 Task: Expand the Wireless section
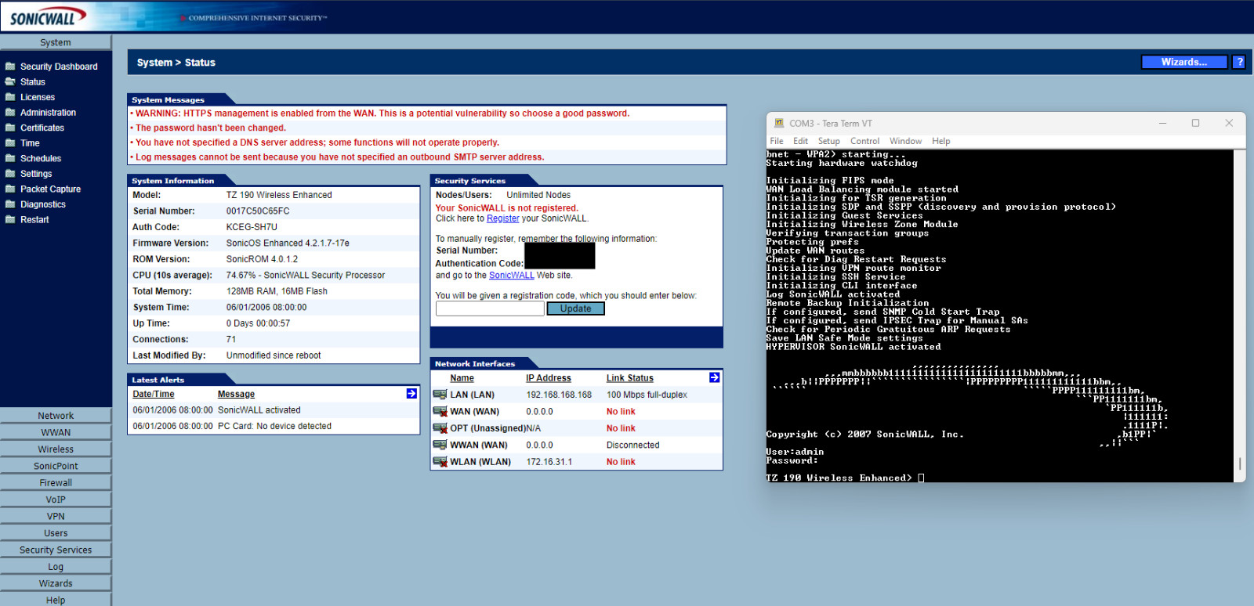point(56,449)
